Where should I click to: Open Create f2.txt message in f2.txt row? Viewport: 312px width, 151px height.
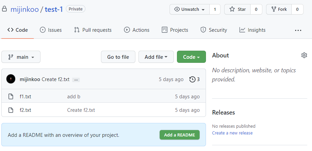click(x=81, y=110)
